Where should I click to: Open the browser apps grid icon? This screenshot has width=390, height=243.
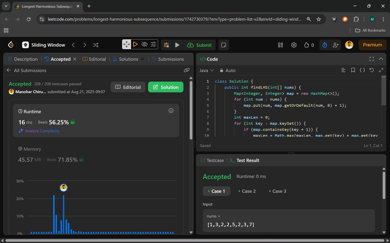point(6,30)
